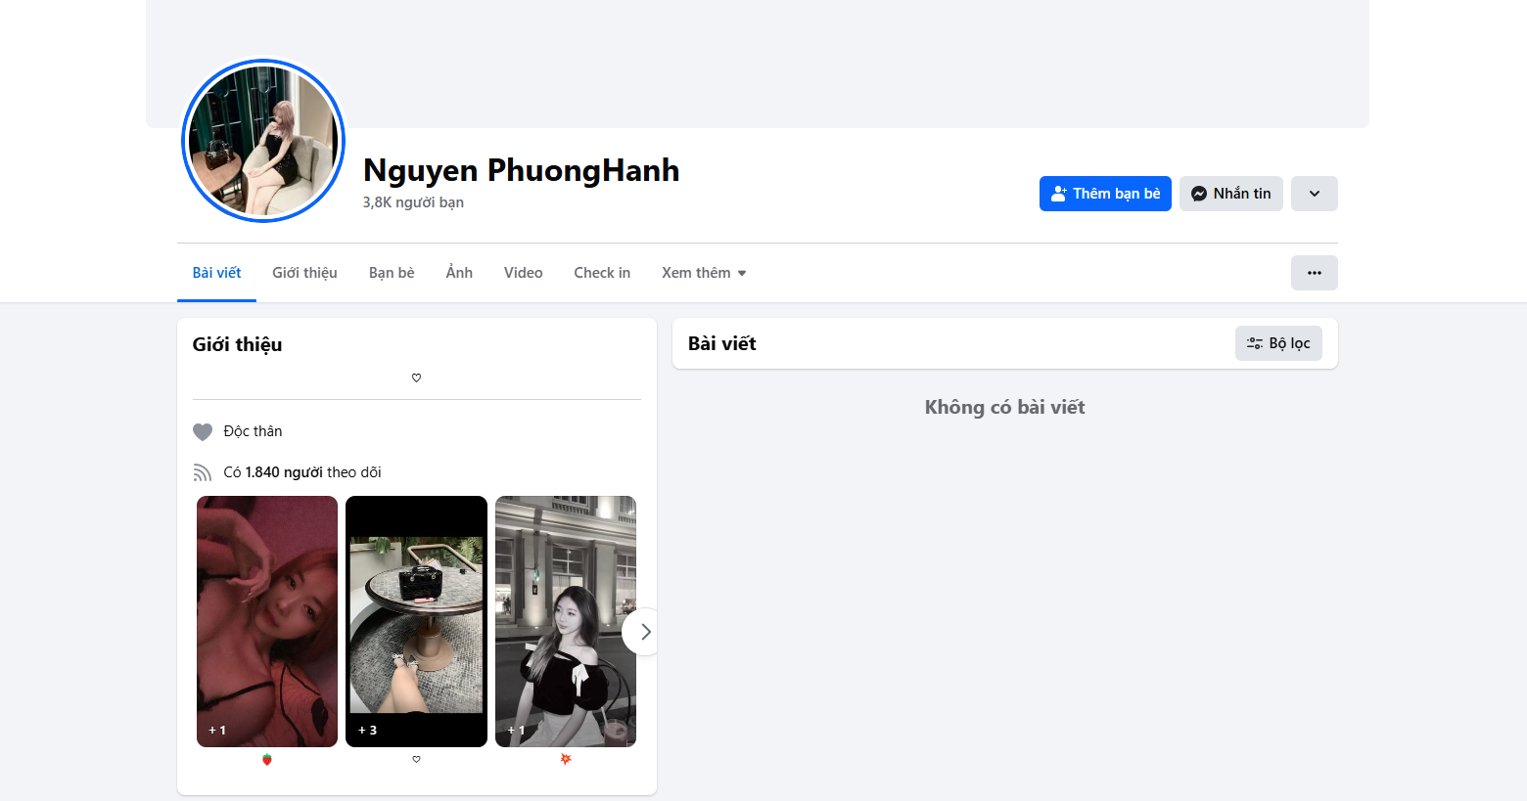
Task: Open the Giới thiệu tab
Action: pos(304,273)
